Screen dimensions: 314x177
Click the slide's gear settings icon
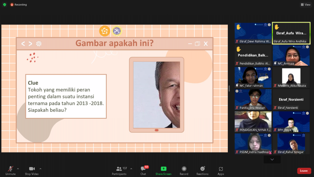pyautogui.click(x=39, y=44)
